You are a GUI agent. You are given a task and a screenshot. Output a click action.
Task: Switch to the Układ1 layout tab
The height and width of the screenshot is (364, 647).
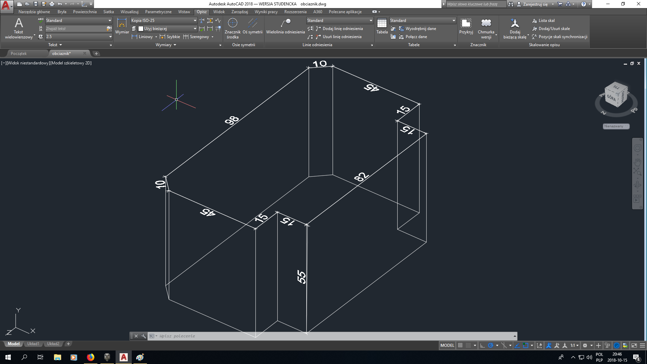[33, 344]
